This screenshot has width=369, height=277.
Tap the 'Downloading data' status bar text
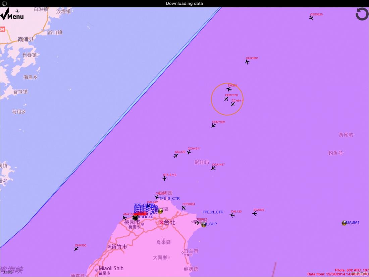pos(184,4)
